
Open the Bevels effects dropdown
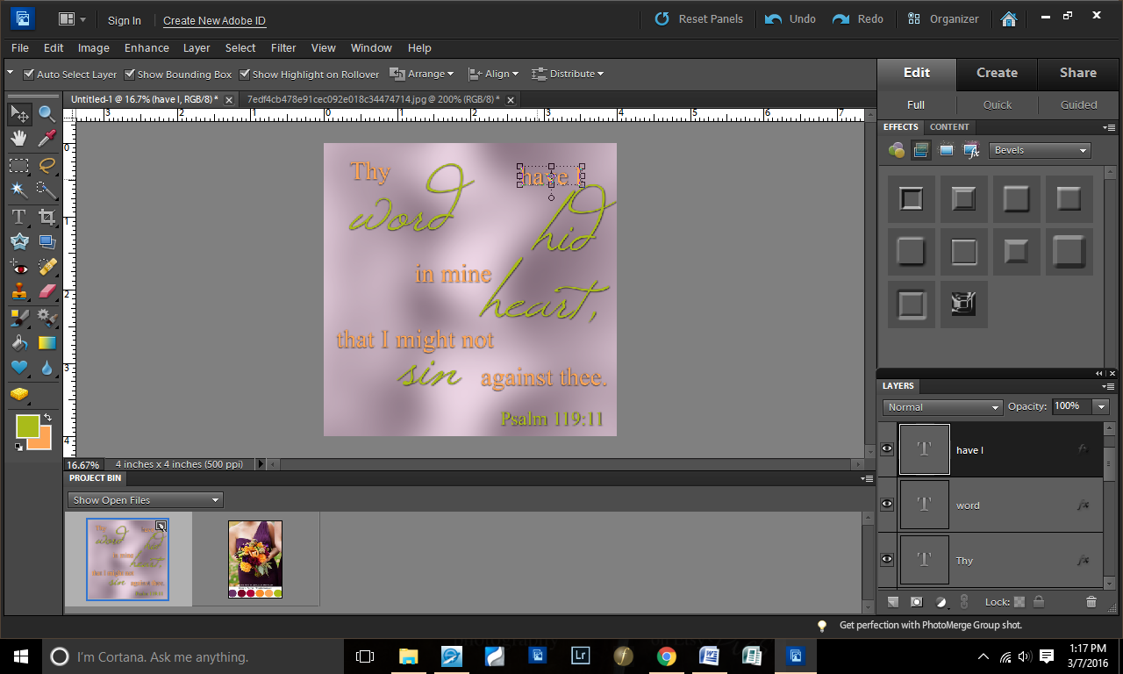[x=1039, y=150]
